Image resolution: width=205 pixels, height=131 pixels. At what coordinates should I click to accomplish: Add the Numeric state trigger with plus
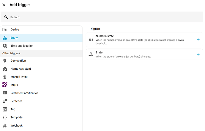coord(198,40)
